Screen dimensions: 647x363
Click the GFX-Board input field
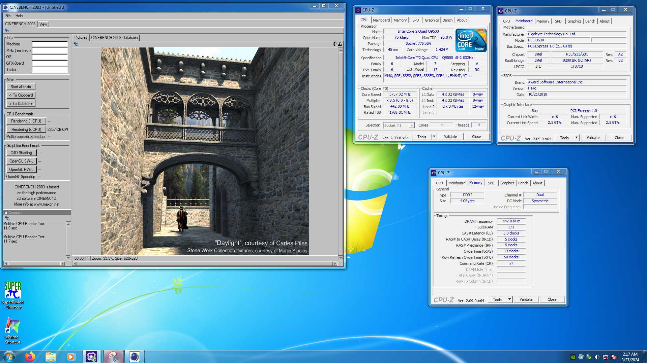(50, 63)
